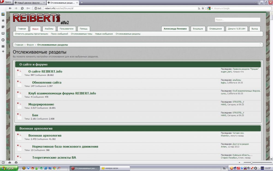Click the Выход logout button
Viewport: 273px width, 171px height.
254,29
